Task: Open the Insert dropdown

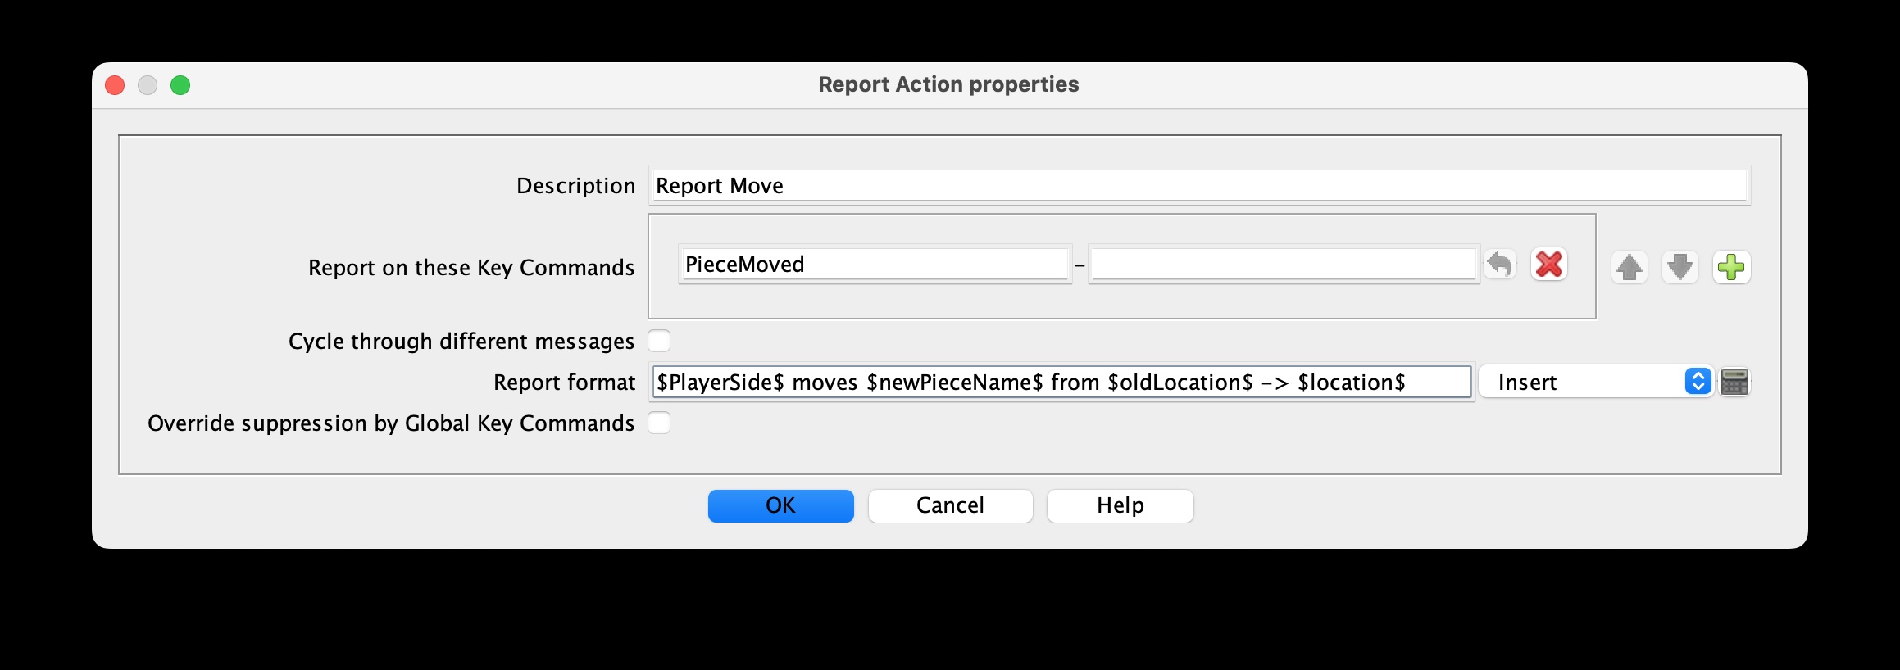Action: (x=1596, y=382)
